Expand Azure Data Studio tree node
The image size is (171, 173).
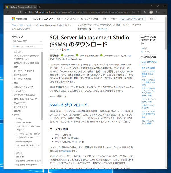pos(15,123)
